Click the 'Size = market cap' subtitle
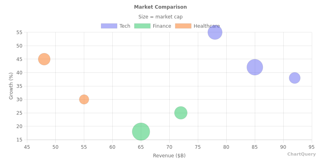 160,17
